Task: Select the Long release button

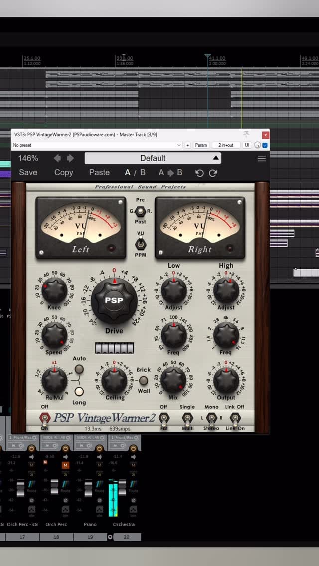Action: [79, 391]
